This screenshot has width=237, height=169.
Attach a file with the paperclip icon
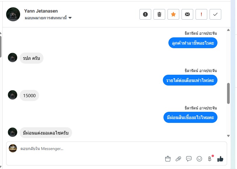(x=178, y=159)
